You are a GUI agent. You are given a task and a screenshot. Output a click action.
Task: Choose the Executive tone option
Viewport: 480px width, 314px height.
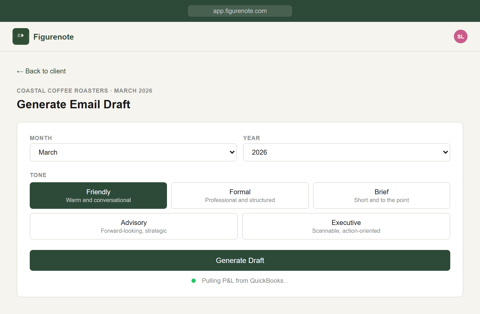point(346,226)
